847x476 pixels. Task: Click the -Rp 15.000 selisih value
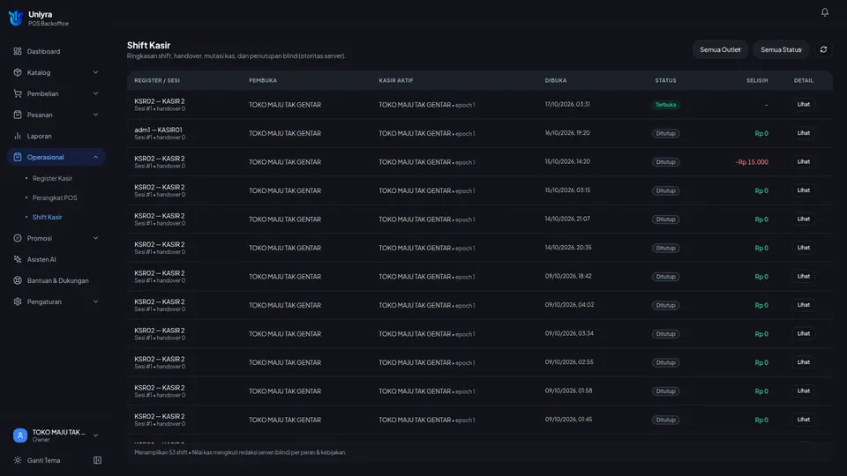click(x=752, y=162)
